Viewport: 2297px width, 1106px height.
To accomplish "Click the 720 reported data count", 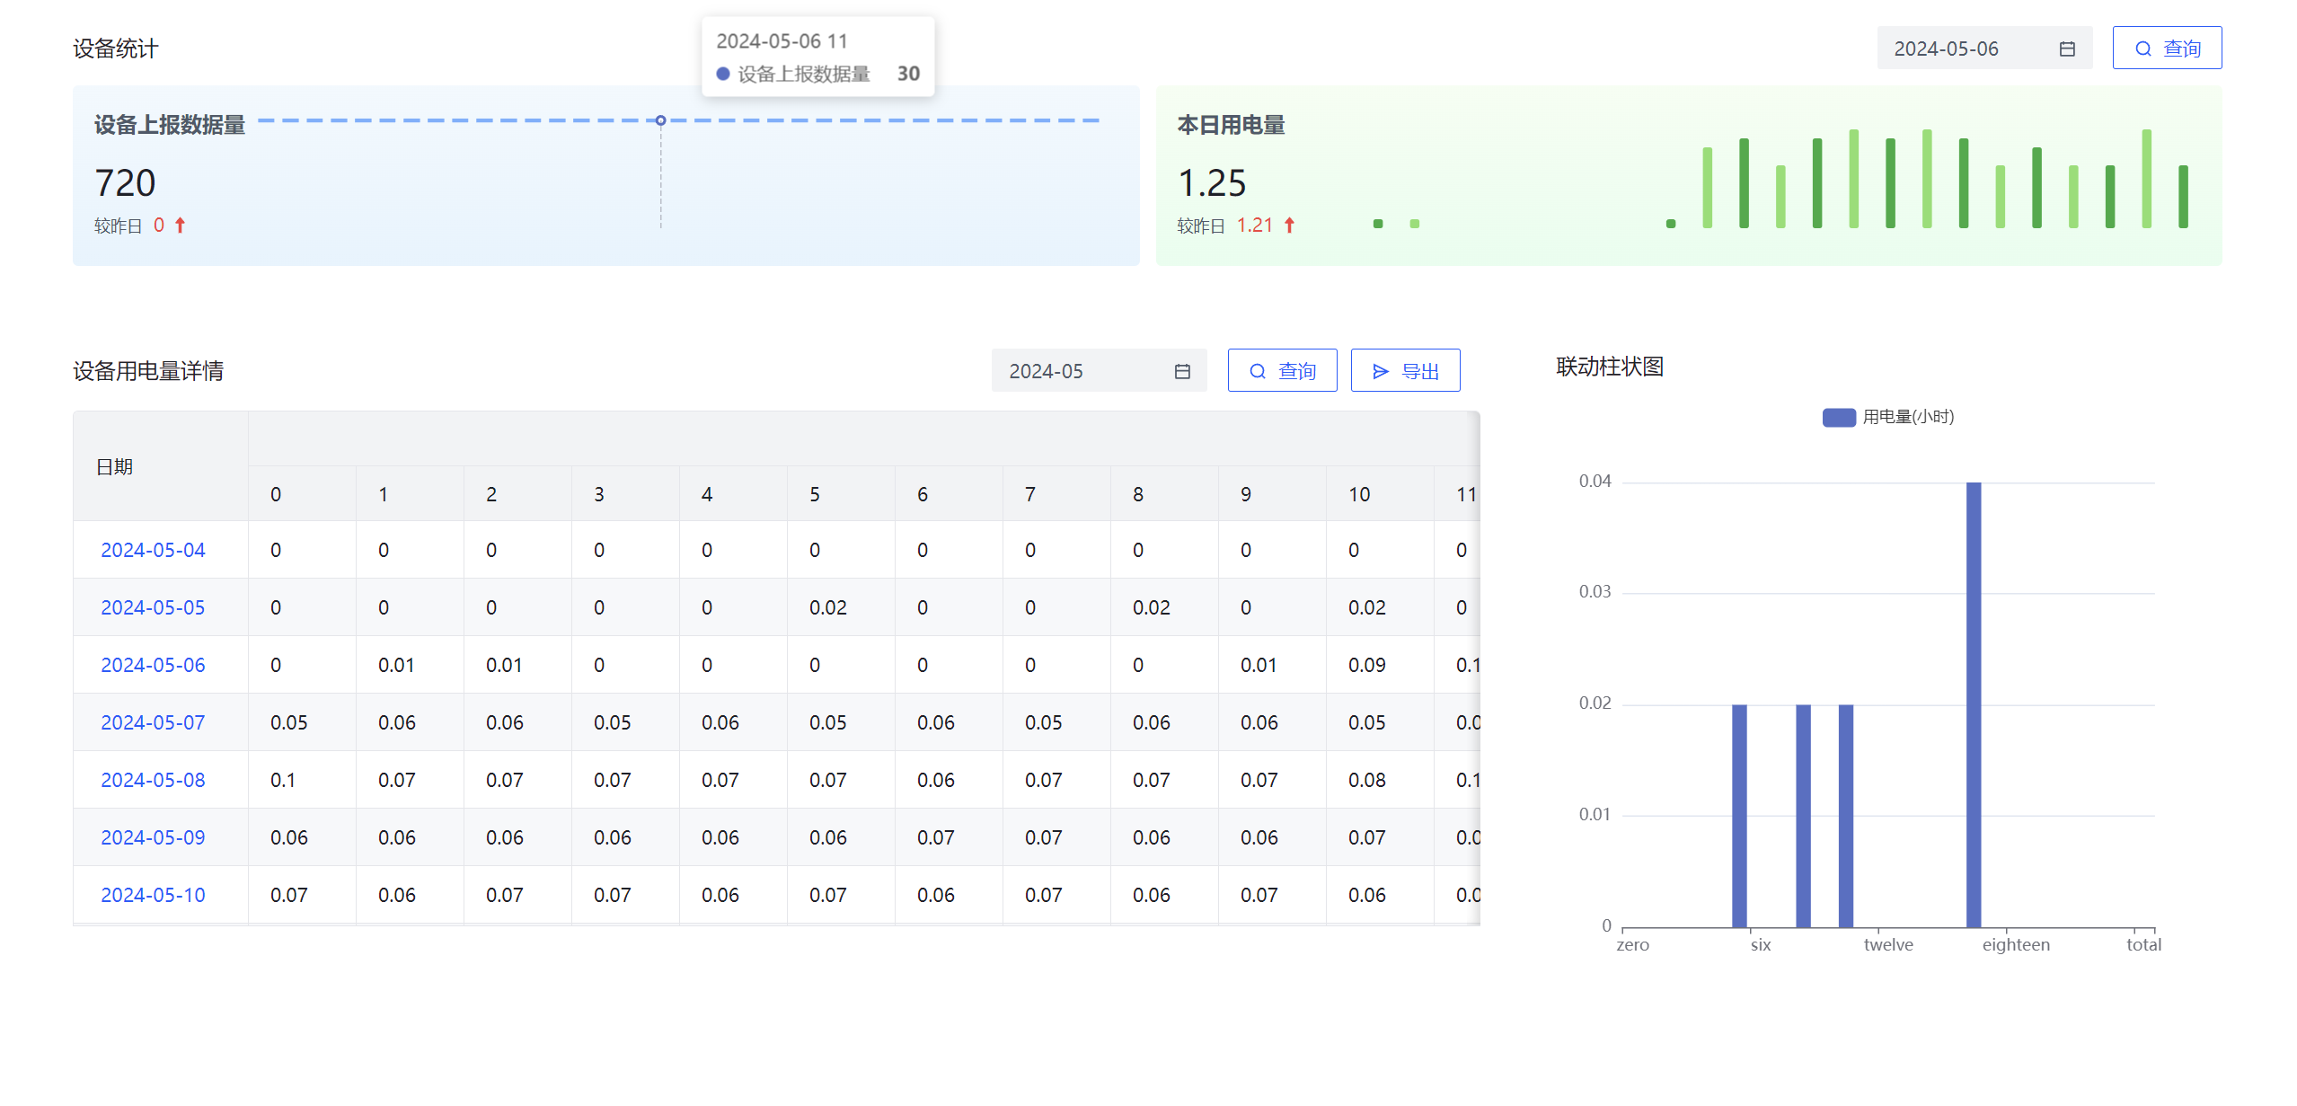I will pyautogui.click(x=125, y=183).
